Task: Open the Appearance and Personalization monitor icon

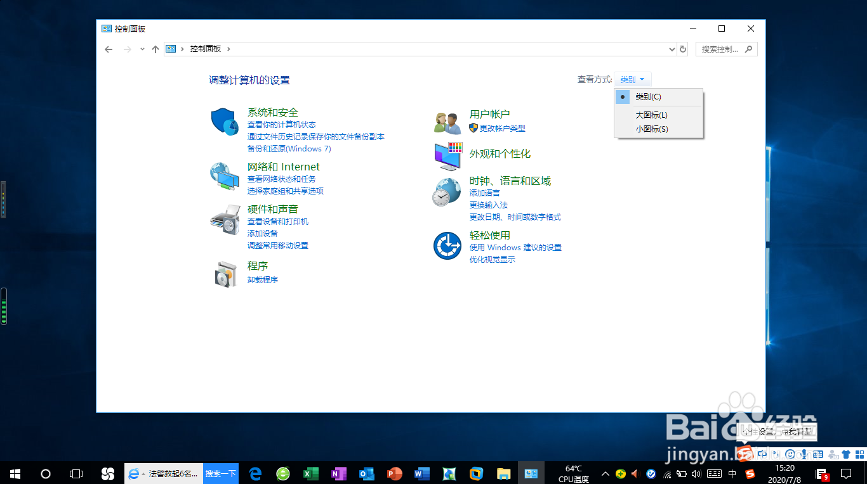Action: pos(448,156)
